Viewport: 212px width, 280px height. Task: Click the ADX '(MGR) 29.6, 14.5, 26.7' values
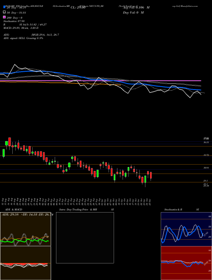45,35
